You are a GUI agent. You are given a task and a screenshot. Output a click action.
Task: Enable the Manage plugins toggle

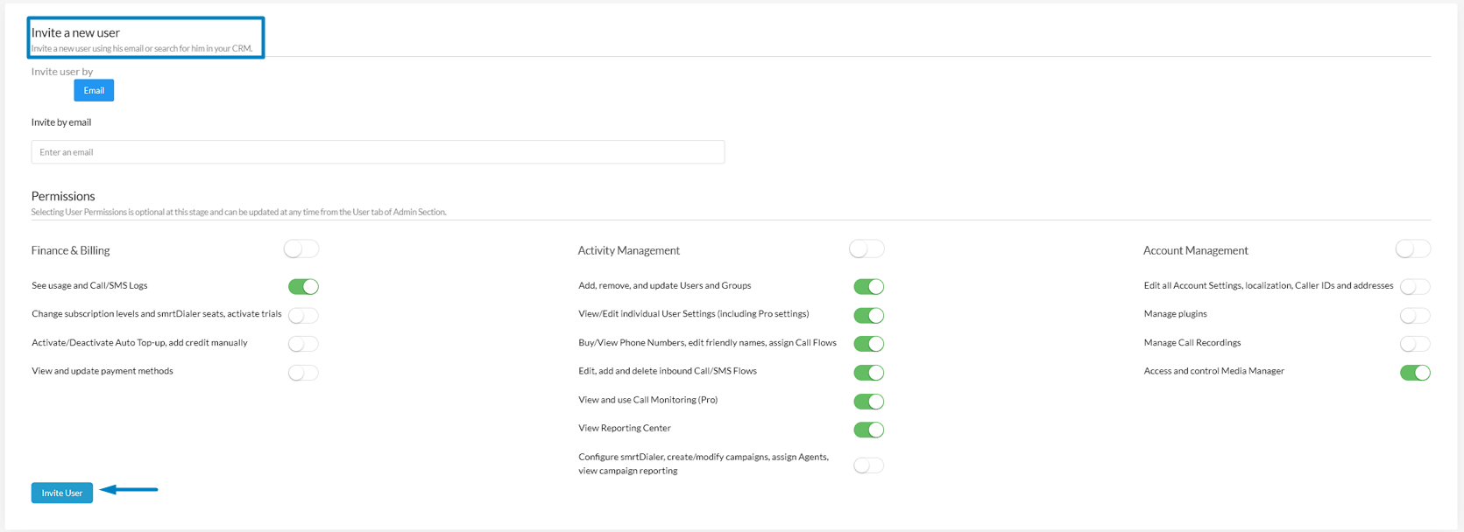(x=1414, y=315)
